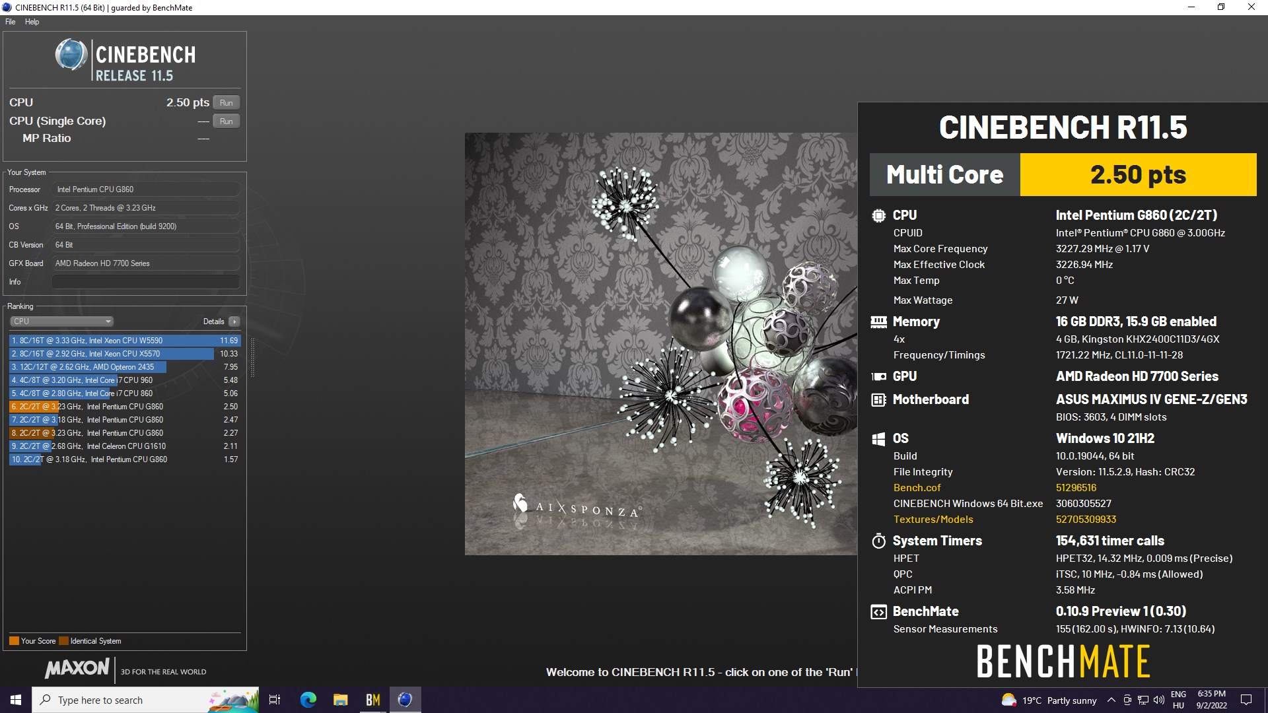
Task: Select ranking row AMD Opteron 2435
Action: (125, 367)
